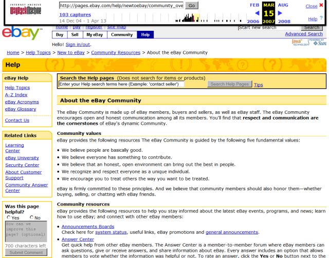The image size is (329, 258).
Task: Close the Wayback toolbar with red X
Action: coord(322,6)
